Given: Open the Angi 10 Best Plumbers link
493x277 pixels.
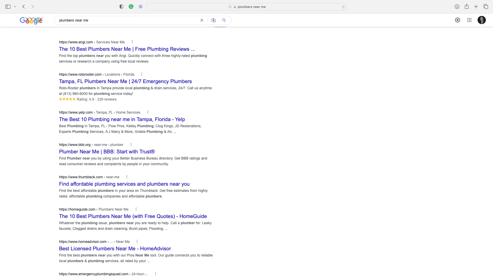Looking at the screenshot, I should click(127, 49).
